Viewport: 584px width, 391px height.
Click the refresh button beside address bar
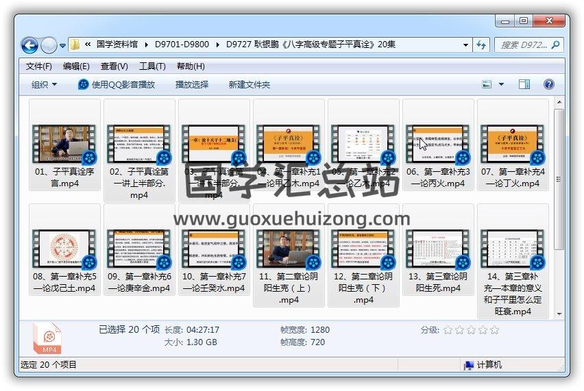(x=481, y=45)
